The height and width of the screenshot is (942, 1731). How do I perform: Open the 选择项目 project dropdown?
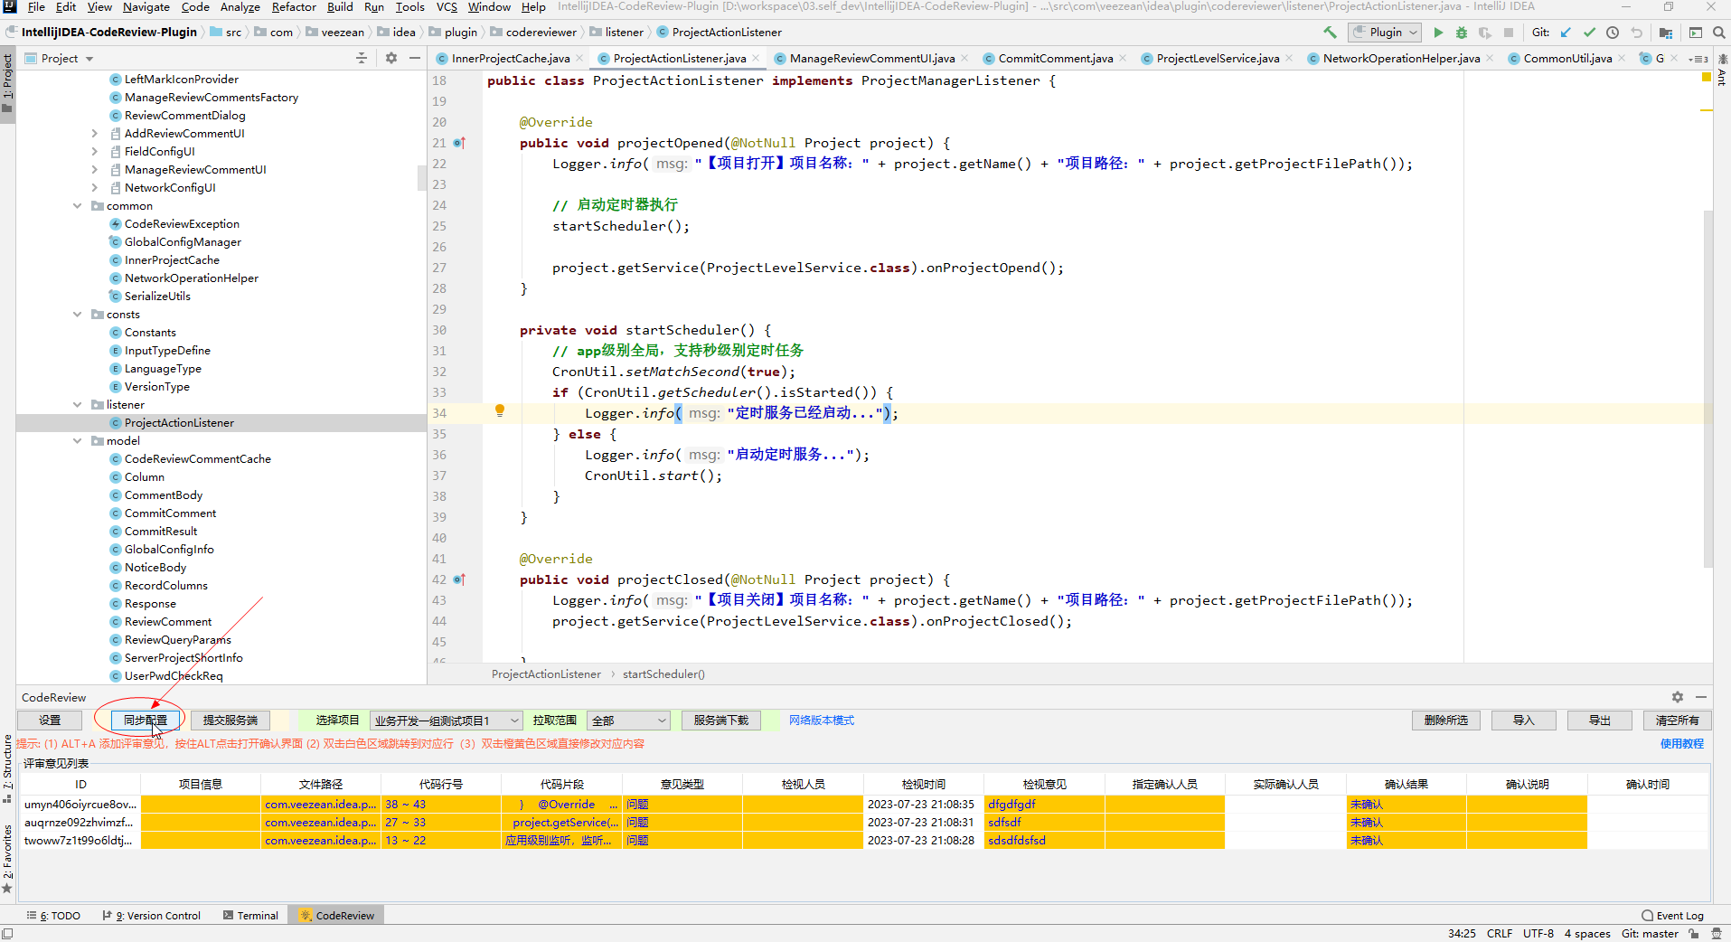(447, 721)
